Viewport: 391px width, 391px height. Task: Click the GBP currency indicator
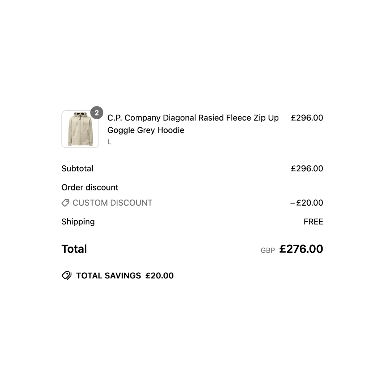click(268, 251)
